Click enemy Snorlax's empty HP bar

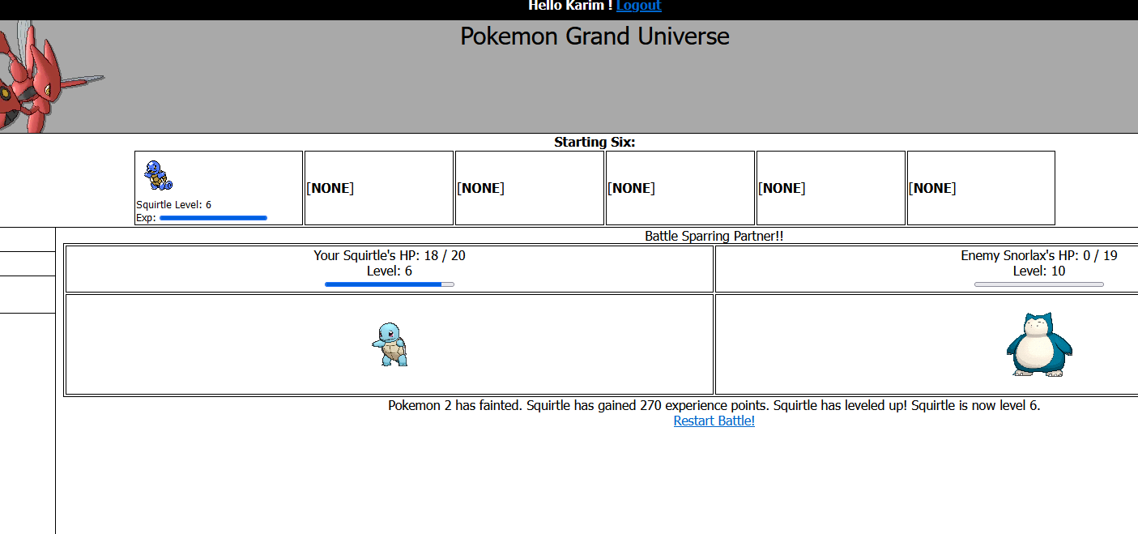pyautogui.click(x=1039, y=284)
